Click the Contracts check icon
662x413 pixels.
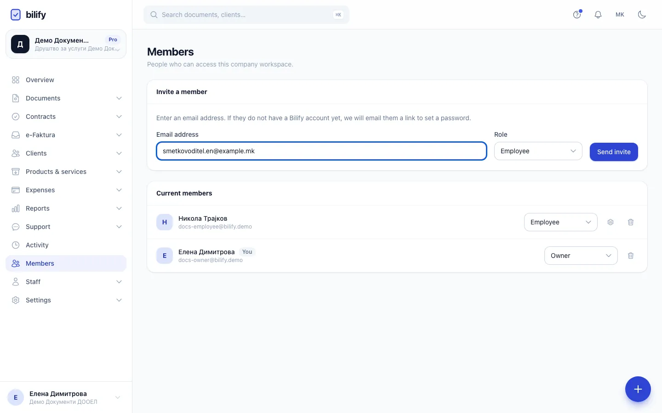pyautogui.click(x=16, y=117)
